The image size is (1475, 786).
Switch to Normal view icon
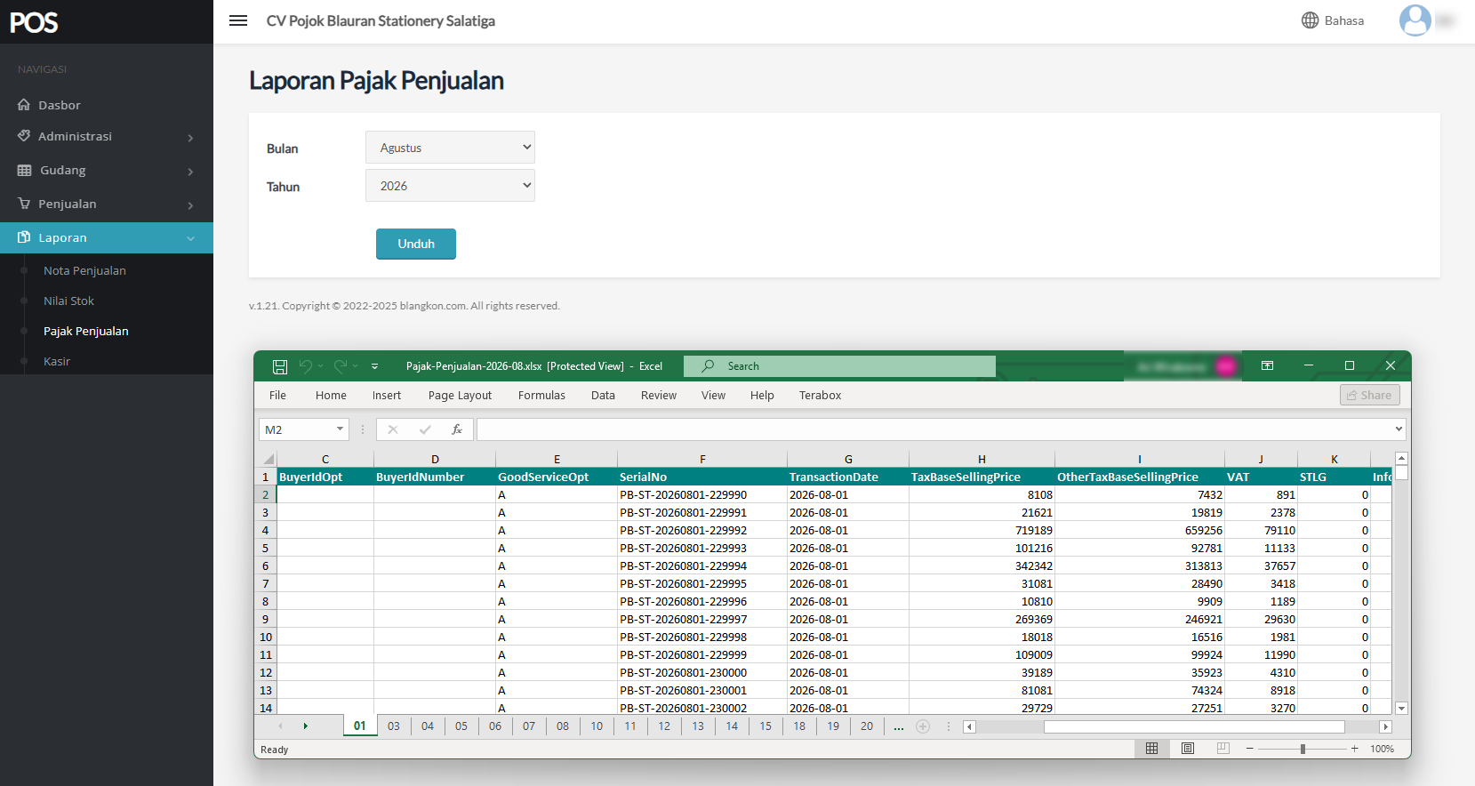pyautogui.click(x=1152, y=749)
